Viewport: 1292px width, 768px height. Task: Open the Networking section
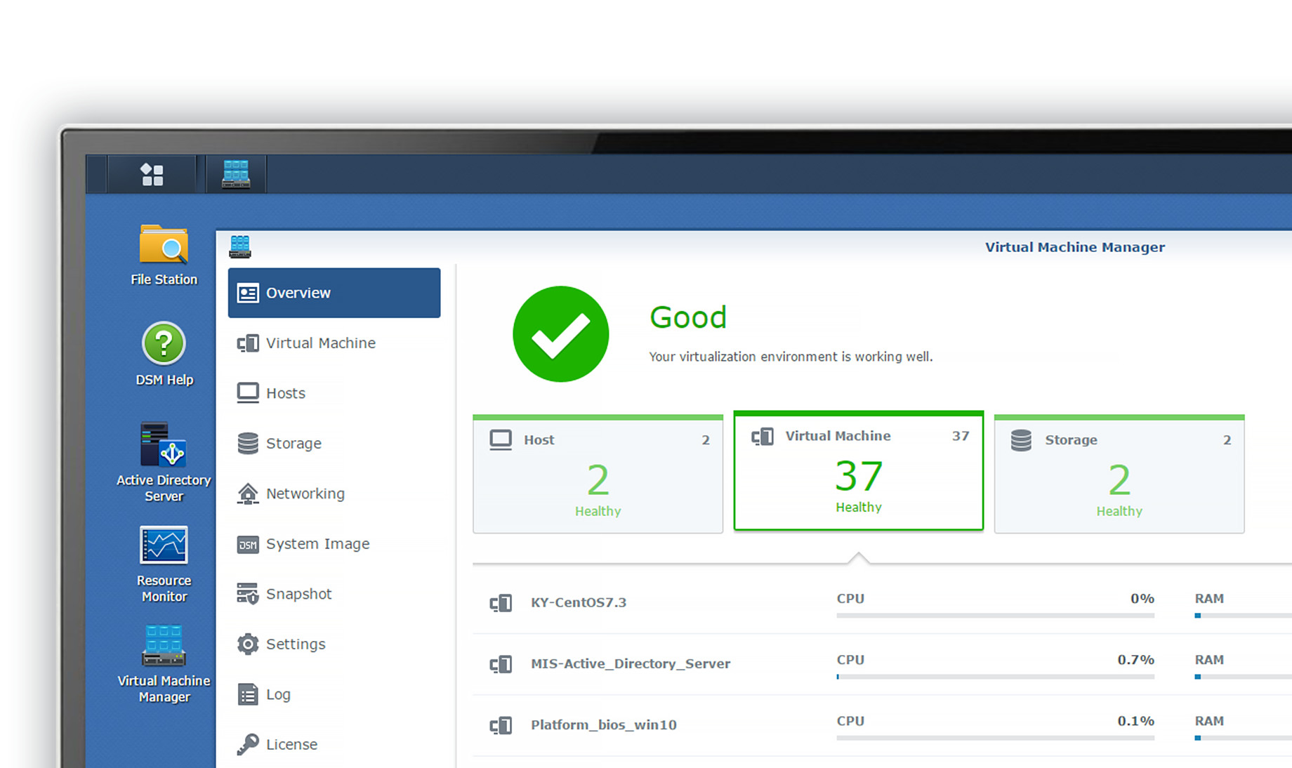pyautogui.click(x=334, y=494)
